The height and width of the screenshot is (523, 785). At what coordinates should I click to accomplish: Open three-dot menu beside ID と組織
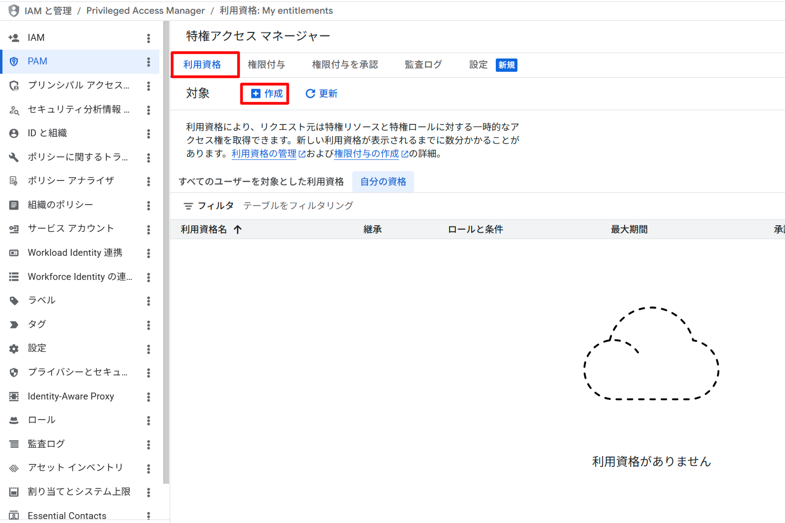[x=149, y=134]
